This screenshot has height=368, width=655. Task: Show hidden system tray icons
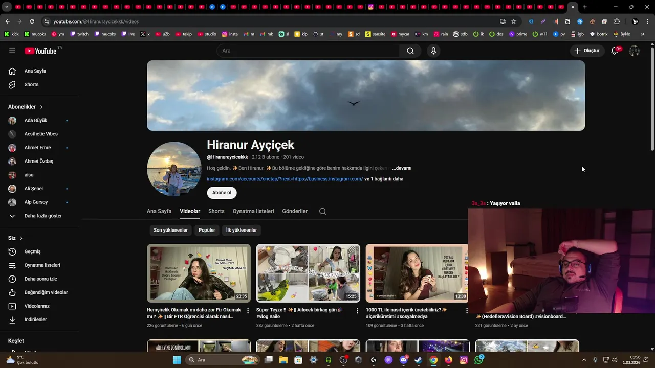click(x=584, y=360)
